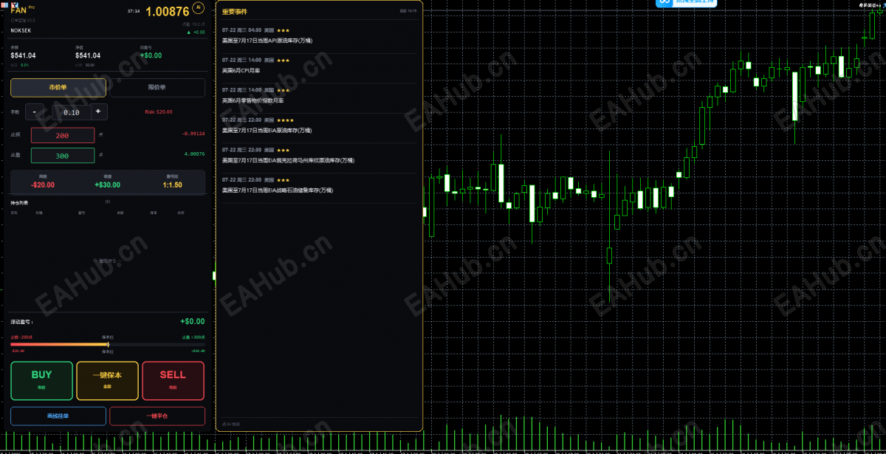This screenshot has width=886, height=454.
Task: Edit the 0.10 lot size field
Action: (x=72, y=112)
